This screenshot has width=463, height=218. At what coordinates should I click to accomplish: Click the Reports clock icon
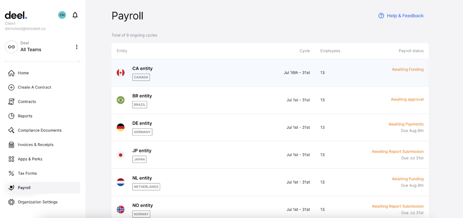click(x=11, y=116)
